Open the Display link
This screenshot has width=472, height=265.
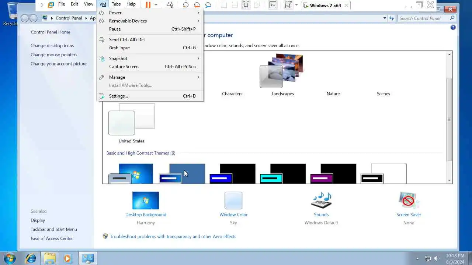tap(38, 220)
